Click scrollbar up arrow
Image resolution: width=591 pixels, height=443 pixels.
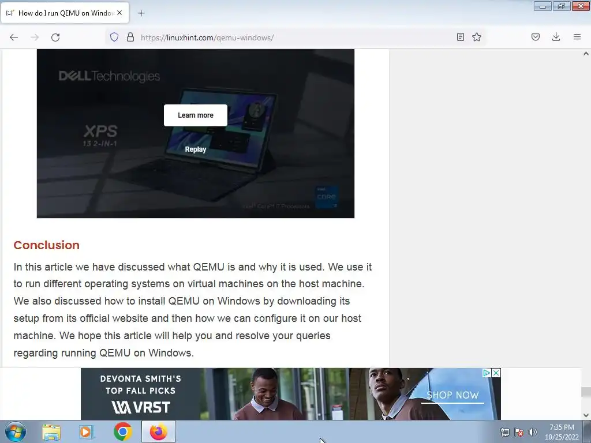coord(586,54)
